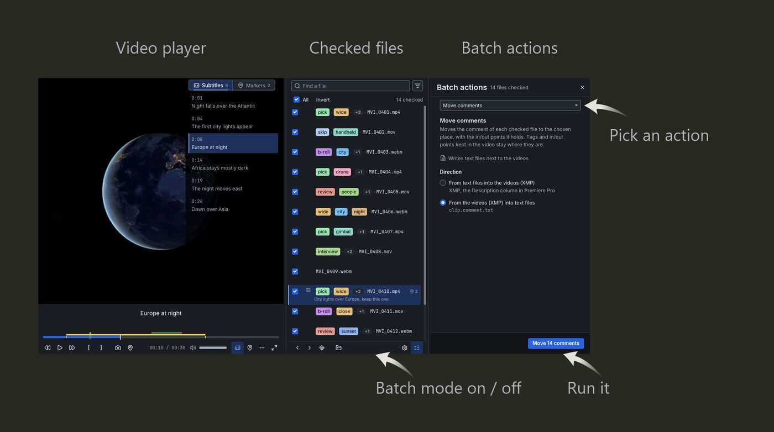Mute the audio with the speaker icon

tap(193, 347)
